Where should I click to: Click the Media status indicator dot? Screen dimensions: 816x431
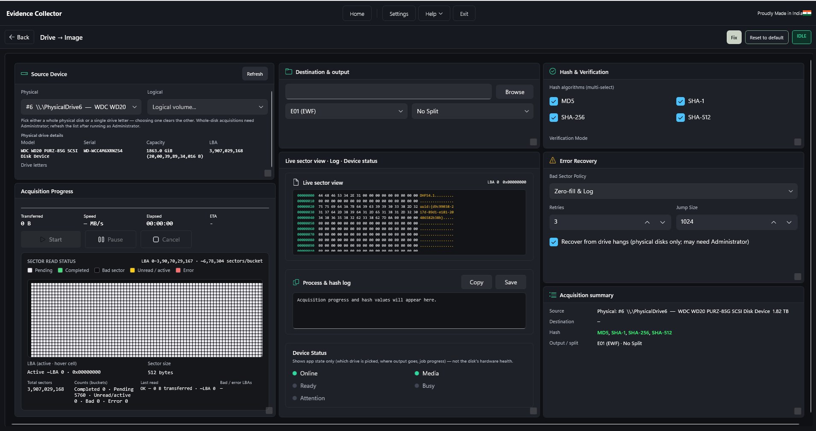click(x=417, y=373)
